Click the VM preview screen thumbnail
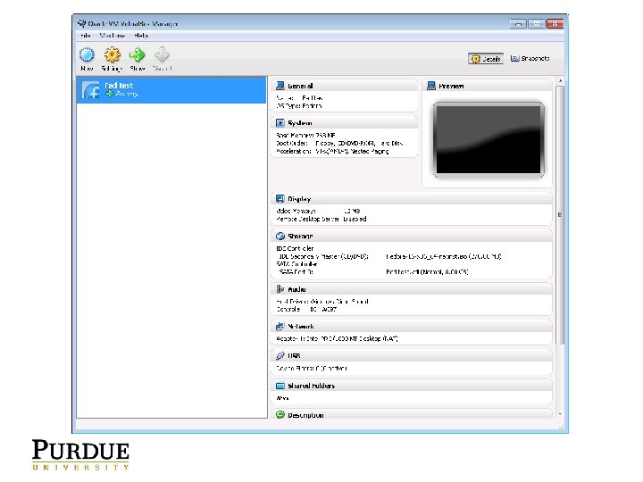Screen dimensions: 643x482 489,139
